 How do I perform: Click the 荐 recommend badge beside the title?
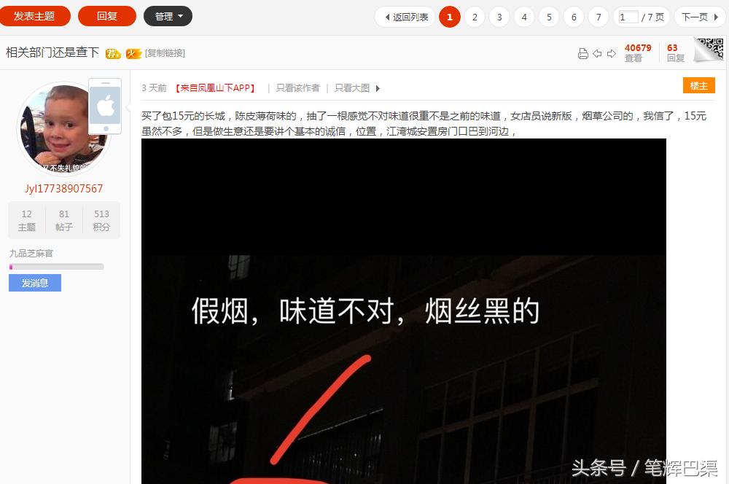113,52
